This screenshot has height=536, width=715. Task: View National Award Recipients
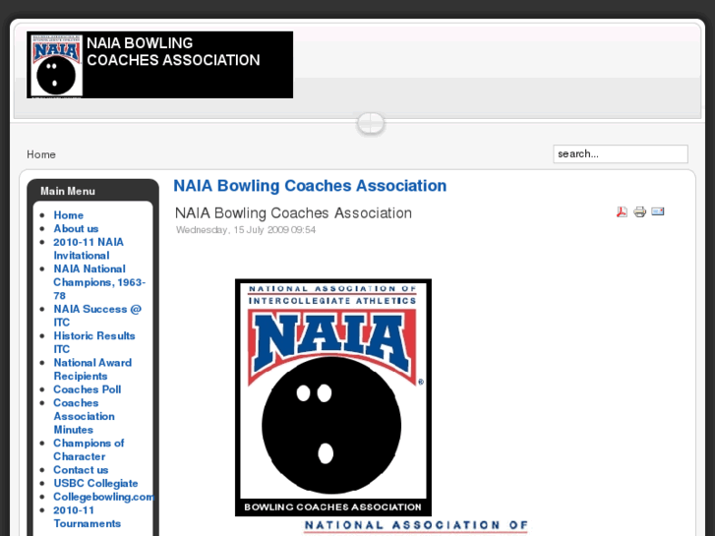click(x=92, y=370)
